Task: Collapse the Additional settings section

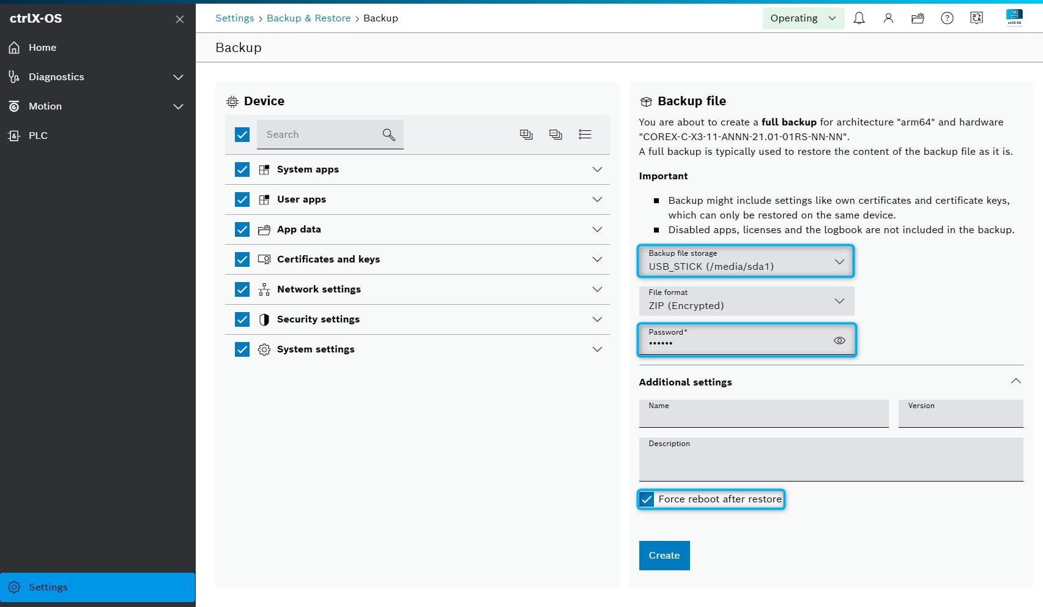Action: (x=1015, y=381)
